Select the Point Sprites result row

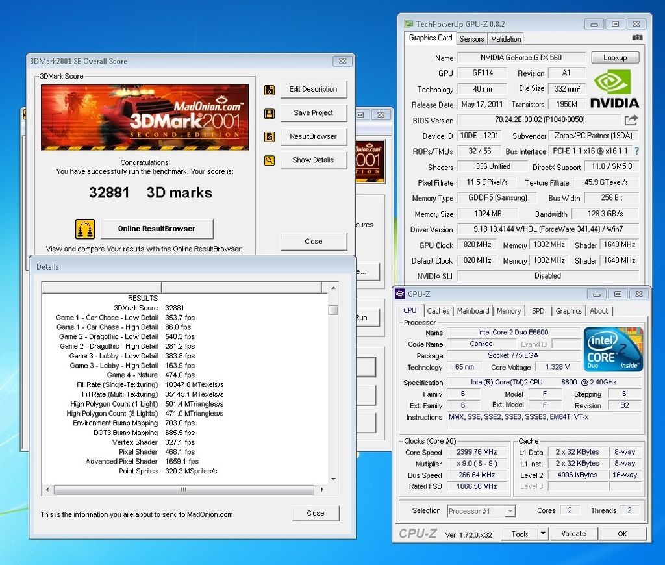(168, 471)
